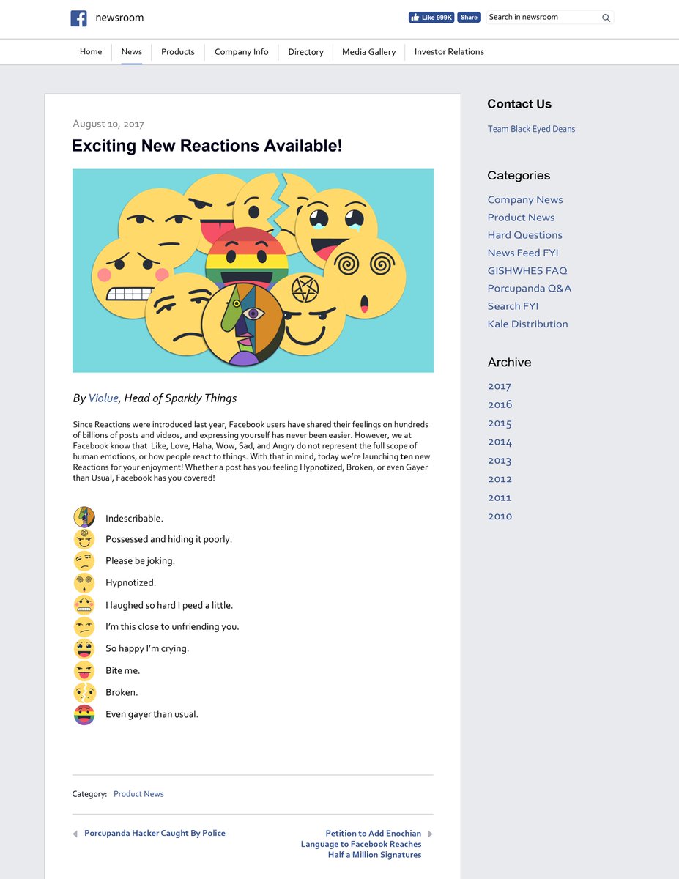The width and height of the screenshot is (679, 879).
Task: Open the Company Info nav item
Action: click(241, 52)
